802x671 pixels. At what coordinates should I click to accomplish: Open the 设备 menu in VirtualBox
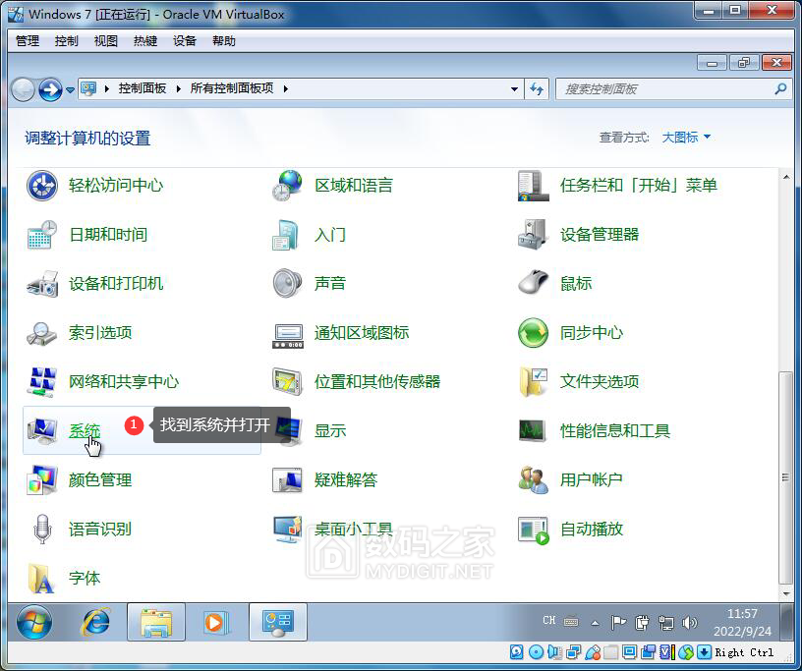click(x=185, y=41)
